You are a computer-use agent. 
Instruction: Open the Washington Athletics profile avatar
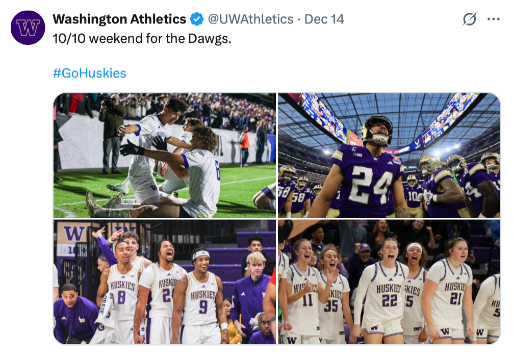pos(28,28)
